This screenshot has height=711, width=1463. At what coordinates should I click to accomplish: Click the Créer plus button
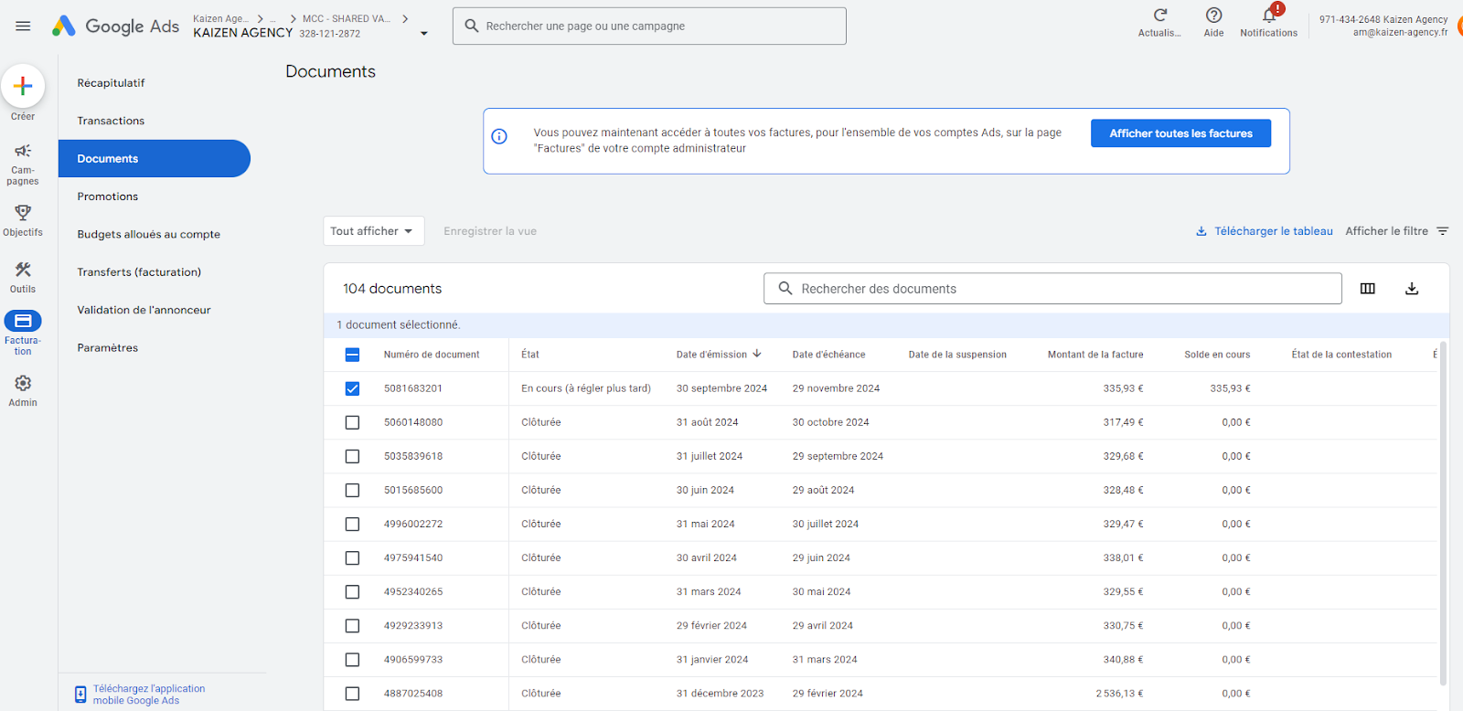(23, 86)
